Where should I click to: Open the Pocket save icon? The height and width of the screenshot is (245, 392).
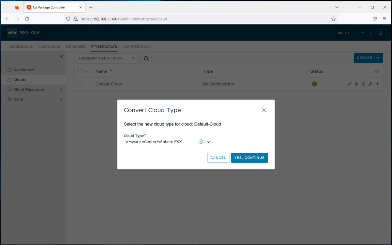[375, 19]
